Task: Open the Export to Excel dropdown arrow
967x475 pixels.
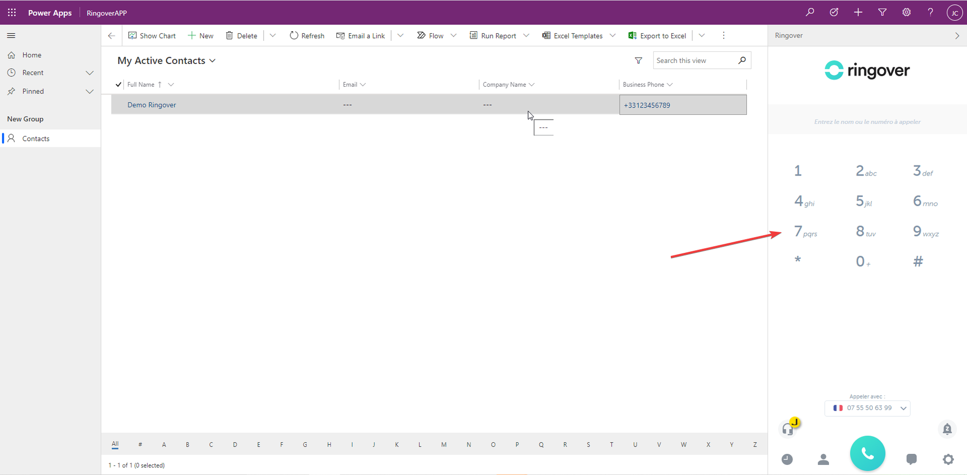Action: (701, 35)
